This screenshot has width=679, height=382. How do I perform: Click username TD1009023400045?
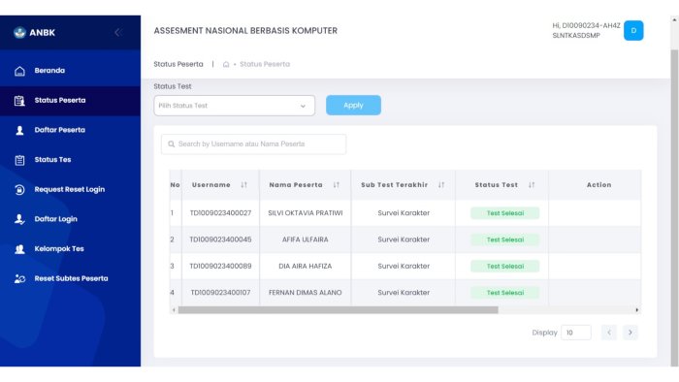pos(220,239)
